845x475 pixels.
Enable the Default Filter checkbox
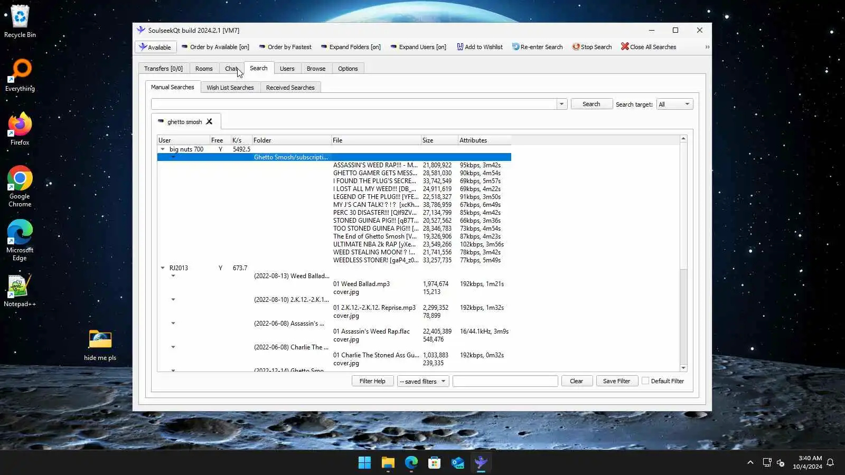tap(645, 381)
